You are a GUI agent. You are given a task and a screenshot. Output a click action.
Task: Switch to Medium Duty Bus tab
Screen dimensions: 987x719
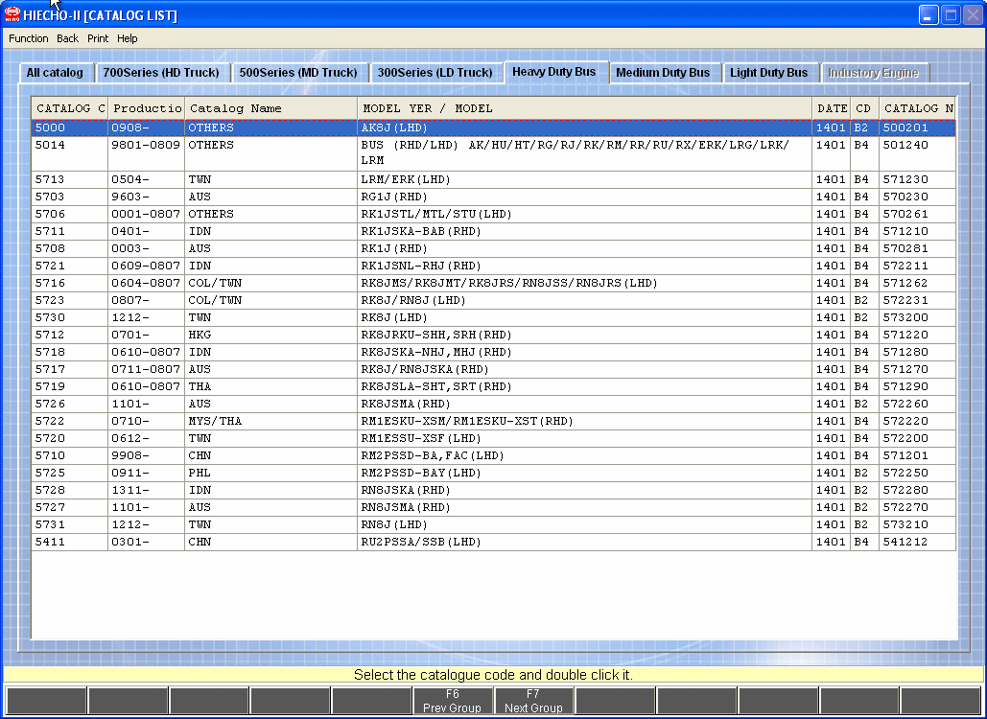click(663, 73)
